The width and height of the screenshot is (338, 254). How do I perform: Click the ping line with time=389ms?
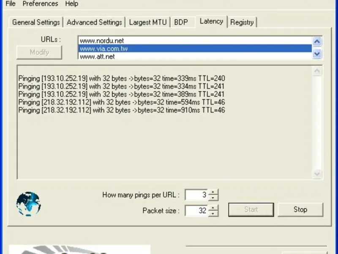[121, 94]
